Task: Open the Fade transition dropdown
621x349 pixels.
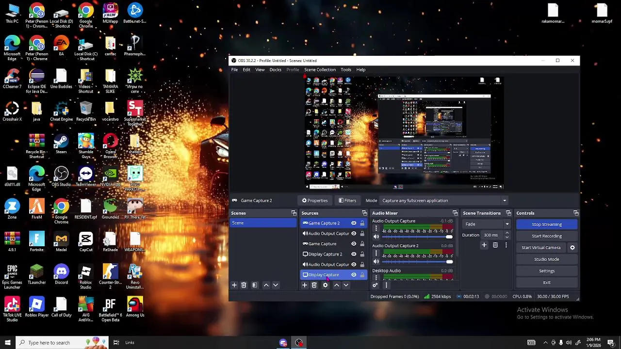Action: (487, 224)
